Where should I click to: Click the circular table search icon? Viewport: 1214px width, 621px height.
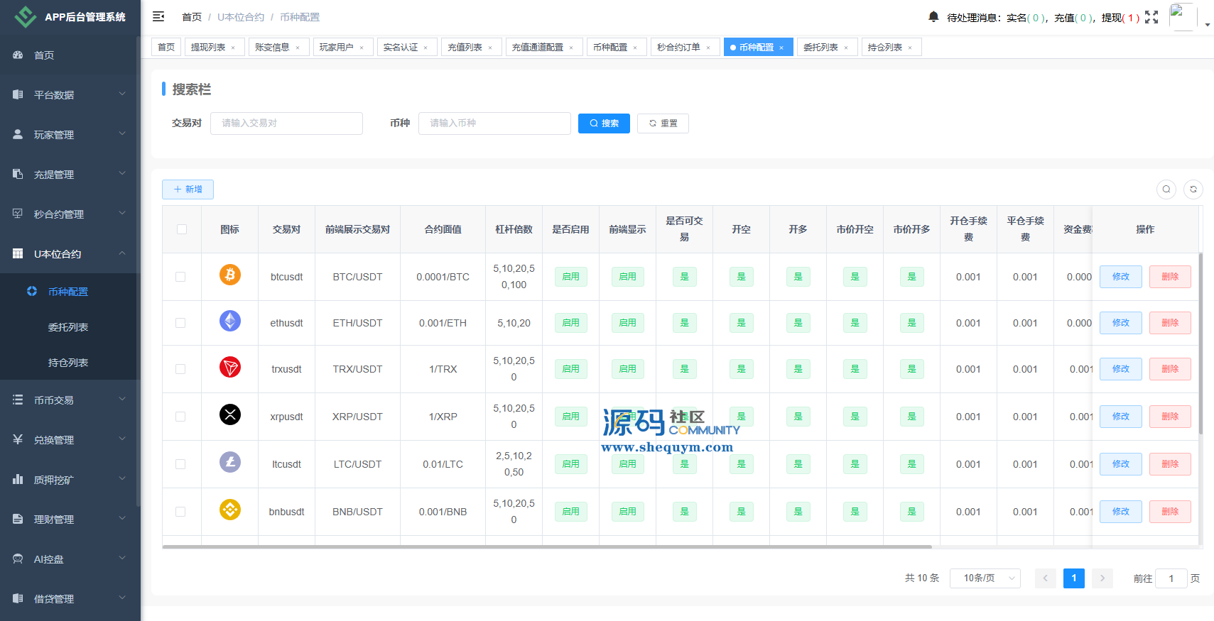click(1166, 189)
